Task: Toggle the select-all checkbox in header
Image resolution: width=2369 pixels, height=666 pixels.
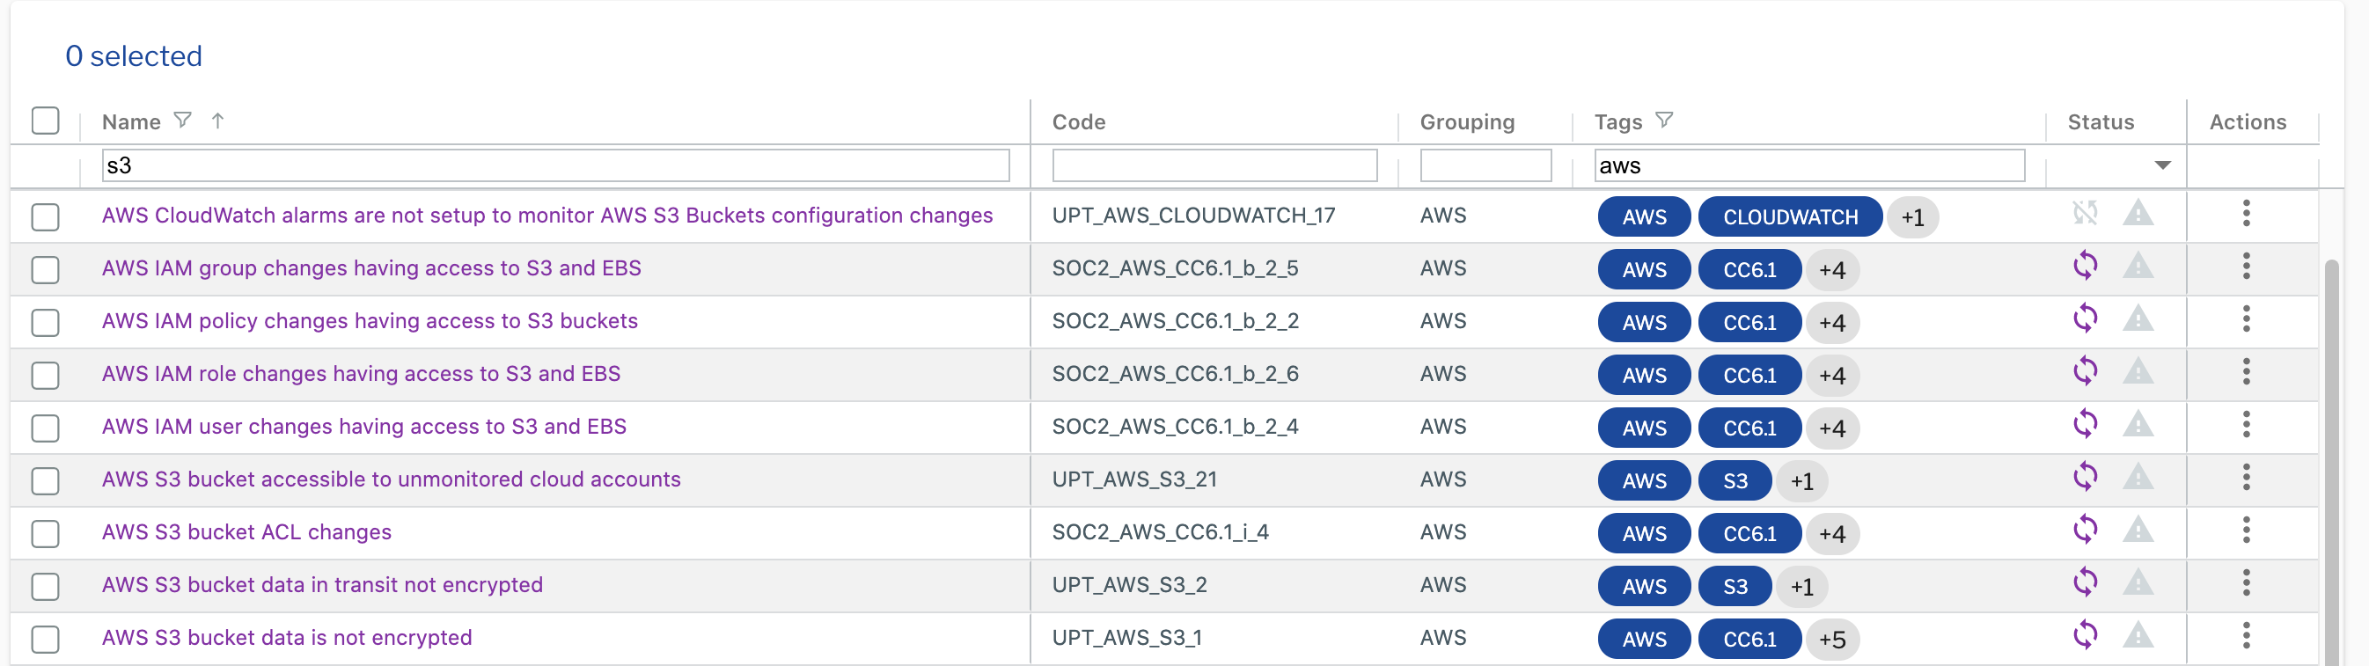Action: coord(45,121)
